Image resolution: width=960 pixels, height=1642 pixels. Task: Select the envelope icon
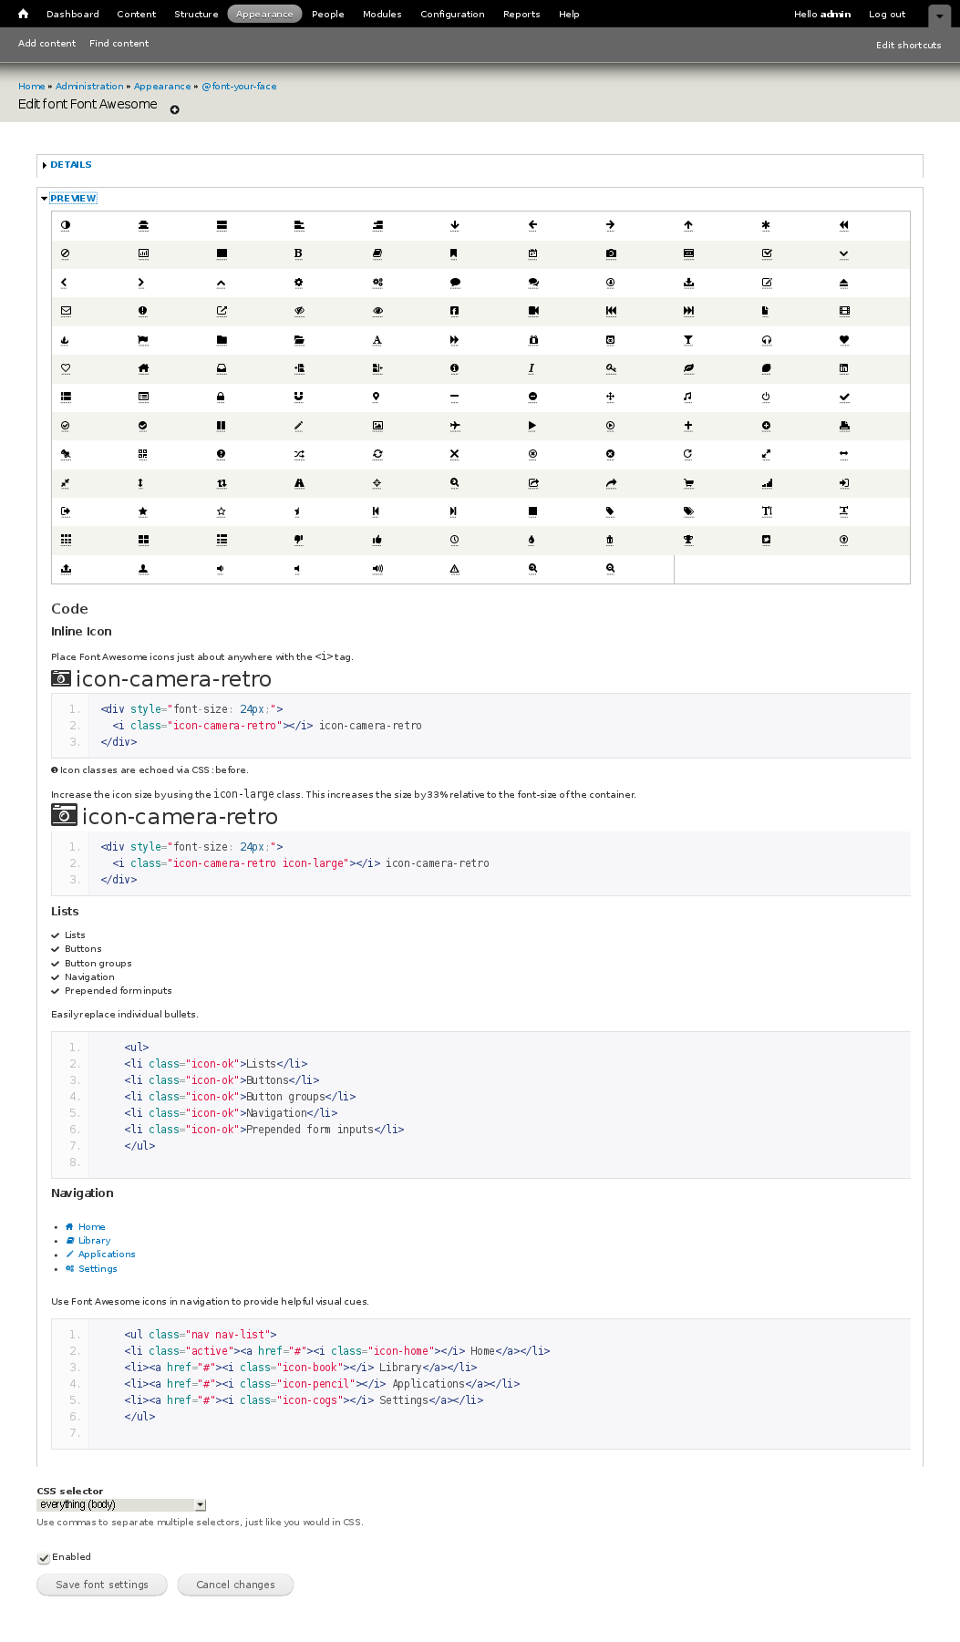tap(64, 311)
